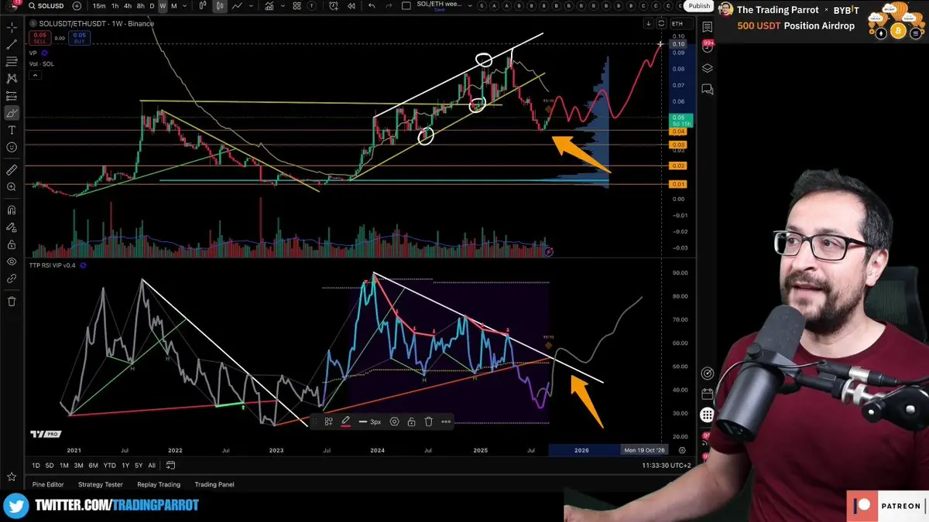Open the Indicators icon

point(269,6)
